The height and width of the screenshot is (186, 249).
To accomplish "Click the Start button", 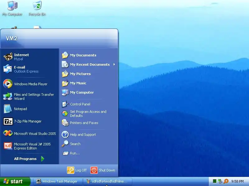I will click(15, 181).
